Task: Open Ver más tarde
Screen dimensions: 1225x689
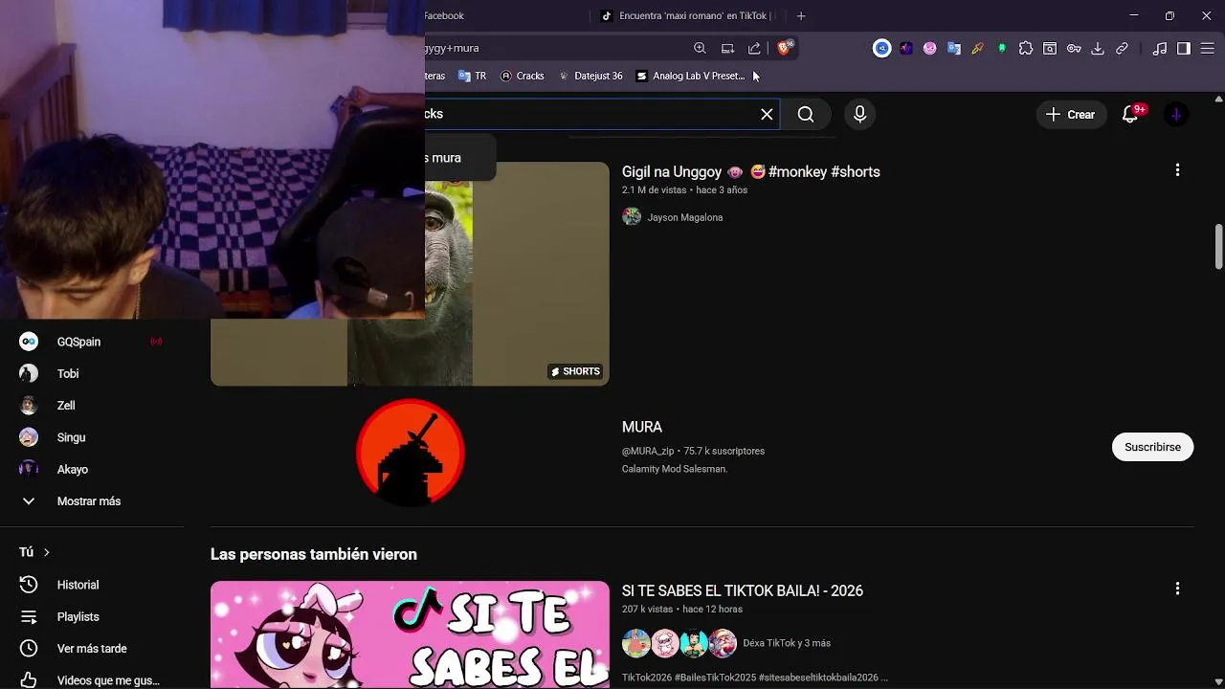Action: [x=92, y=649]
